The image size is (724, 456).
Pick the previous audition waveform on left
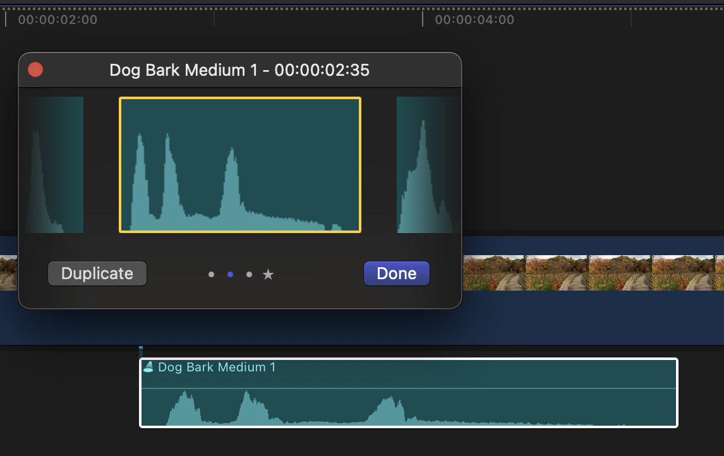click(x=54, y=165)
